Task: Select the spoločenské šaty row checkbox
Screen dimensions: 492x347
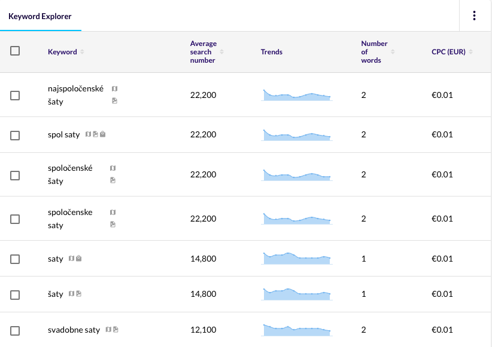Action: click(x=15, y=176)
